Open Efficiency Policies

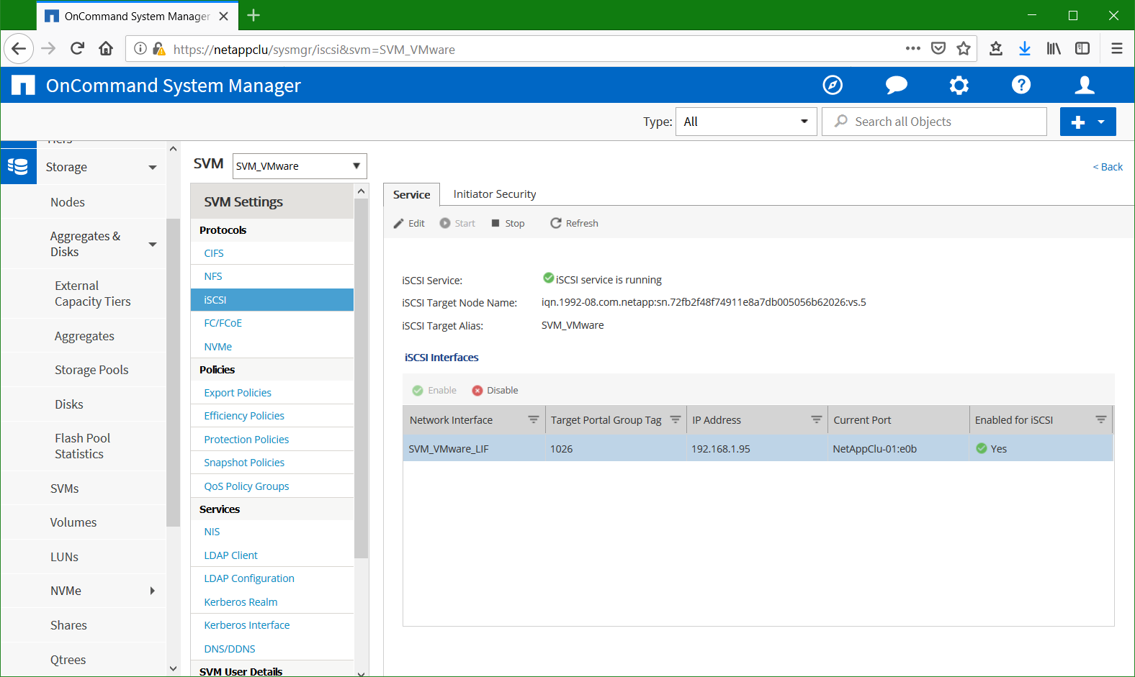[x=244, y=416]
